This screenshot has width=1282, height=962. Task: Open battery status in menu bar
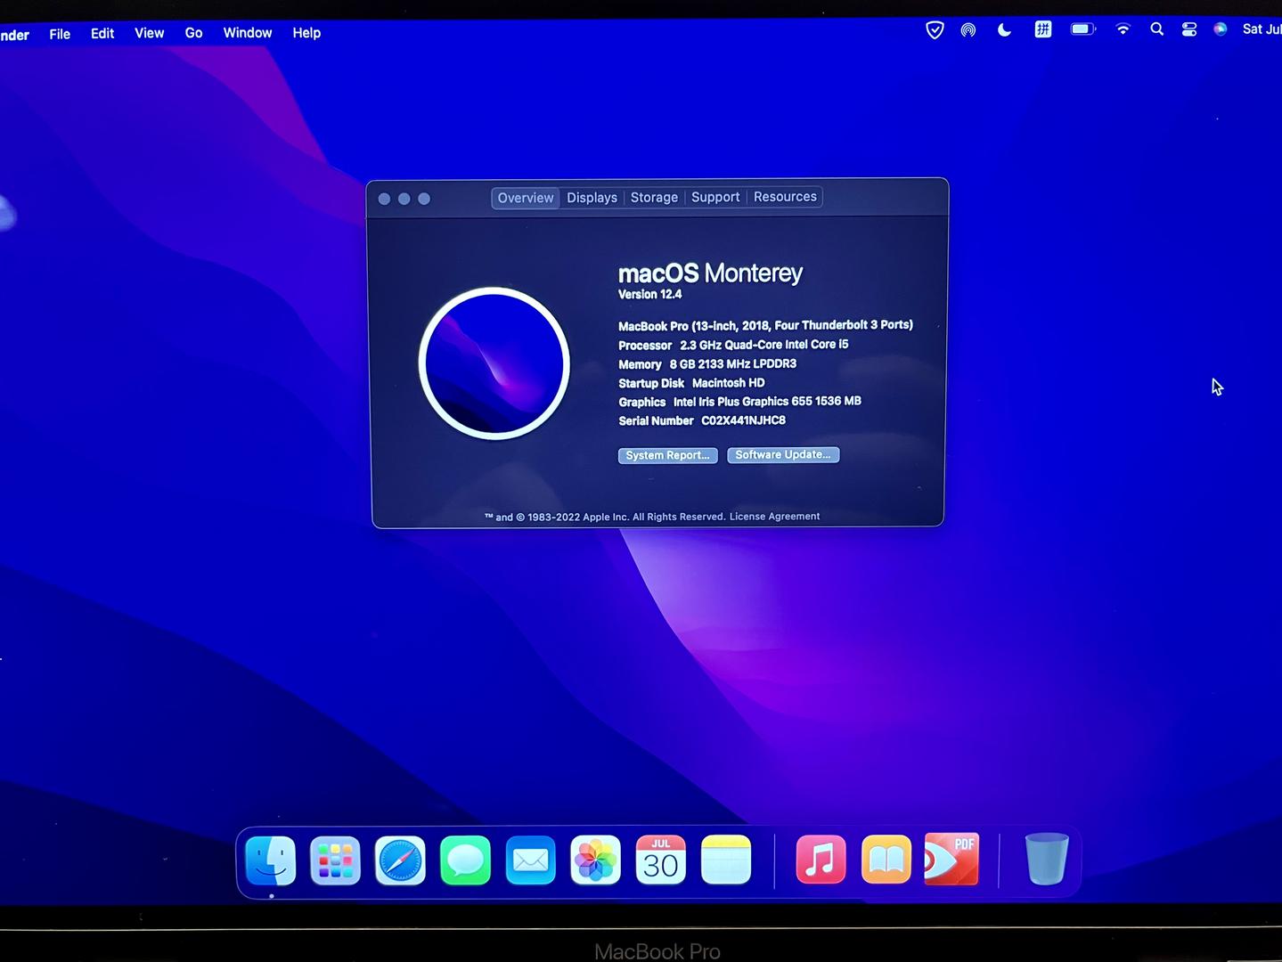[x=1082, y=29]
